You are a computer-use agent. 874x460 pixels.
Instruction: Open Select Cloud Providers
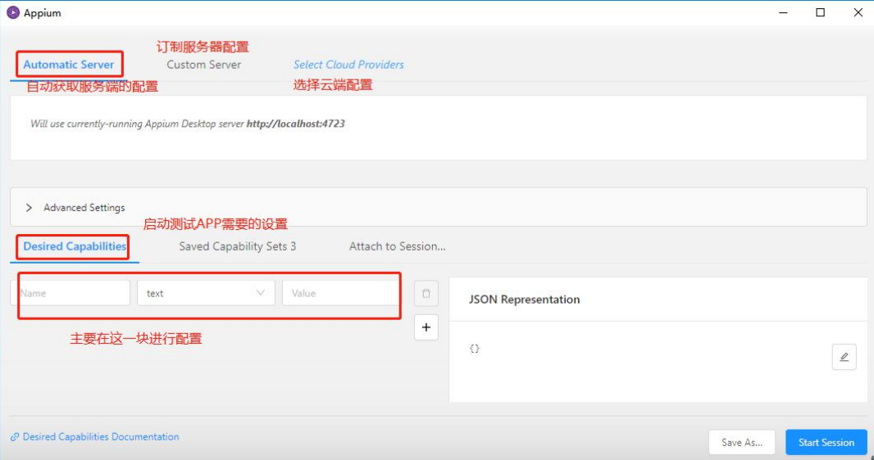(x=349, y=65)
